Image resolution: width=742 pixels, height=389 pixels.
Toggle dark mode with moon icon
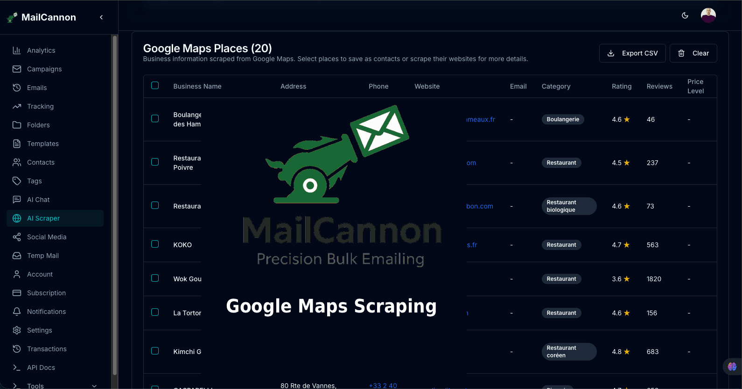(685, 15)
